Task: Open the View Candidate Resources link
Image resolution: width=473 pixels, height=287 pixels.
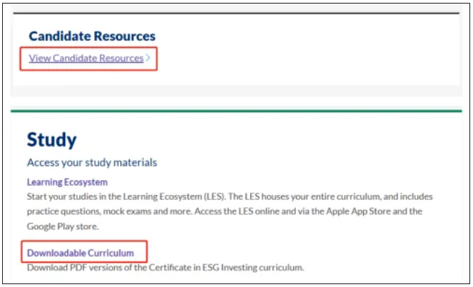Action: pos(86,58)
